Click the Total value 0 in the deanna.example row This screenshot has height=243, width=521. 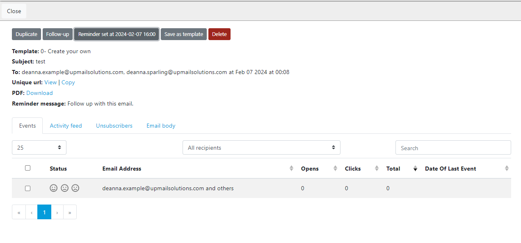(x=388, y=188)
